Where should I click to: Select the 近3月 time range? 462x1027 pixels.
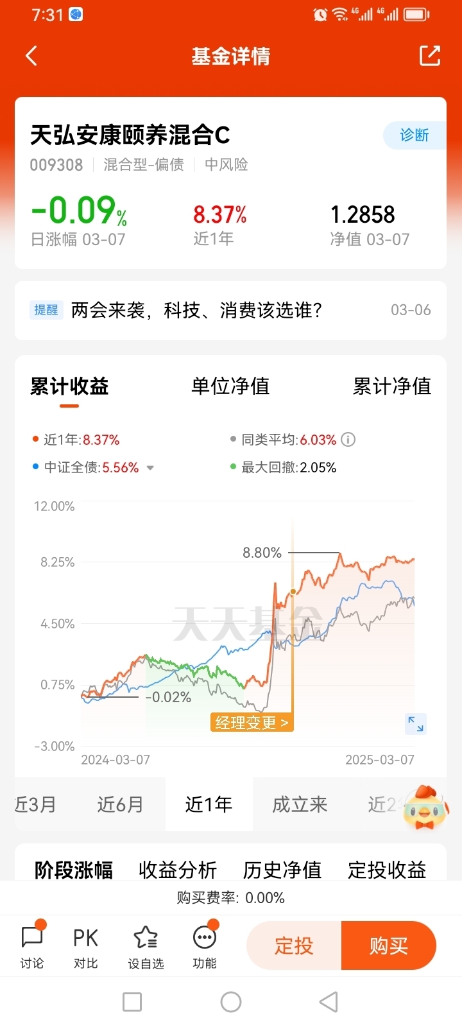[x=35, y=804]
